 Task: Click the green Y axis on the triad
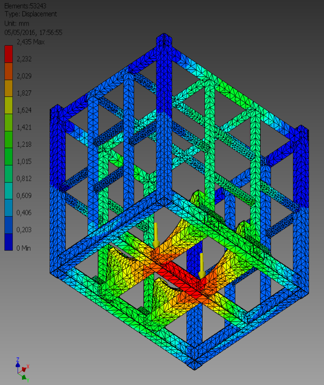pyautogui.click(x=24, y=377)
